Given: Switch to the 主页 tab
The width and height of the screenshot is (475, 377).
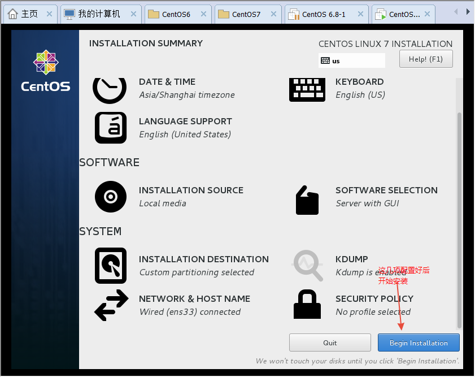Looking at the screenshot, I should (29, 14).
